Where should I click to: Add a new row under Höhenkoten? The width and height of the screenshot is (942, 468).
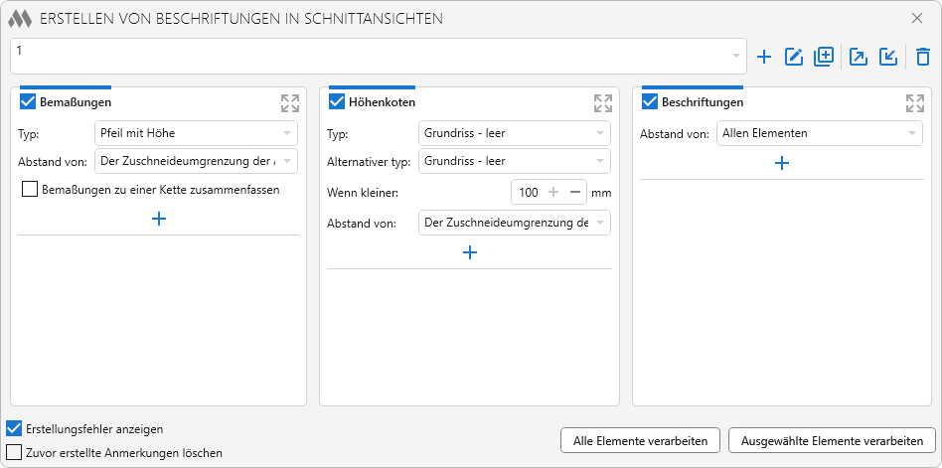pos(470,252)
